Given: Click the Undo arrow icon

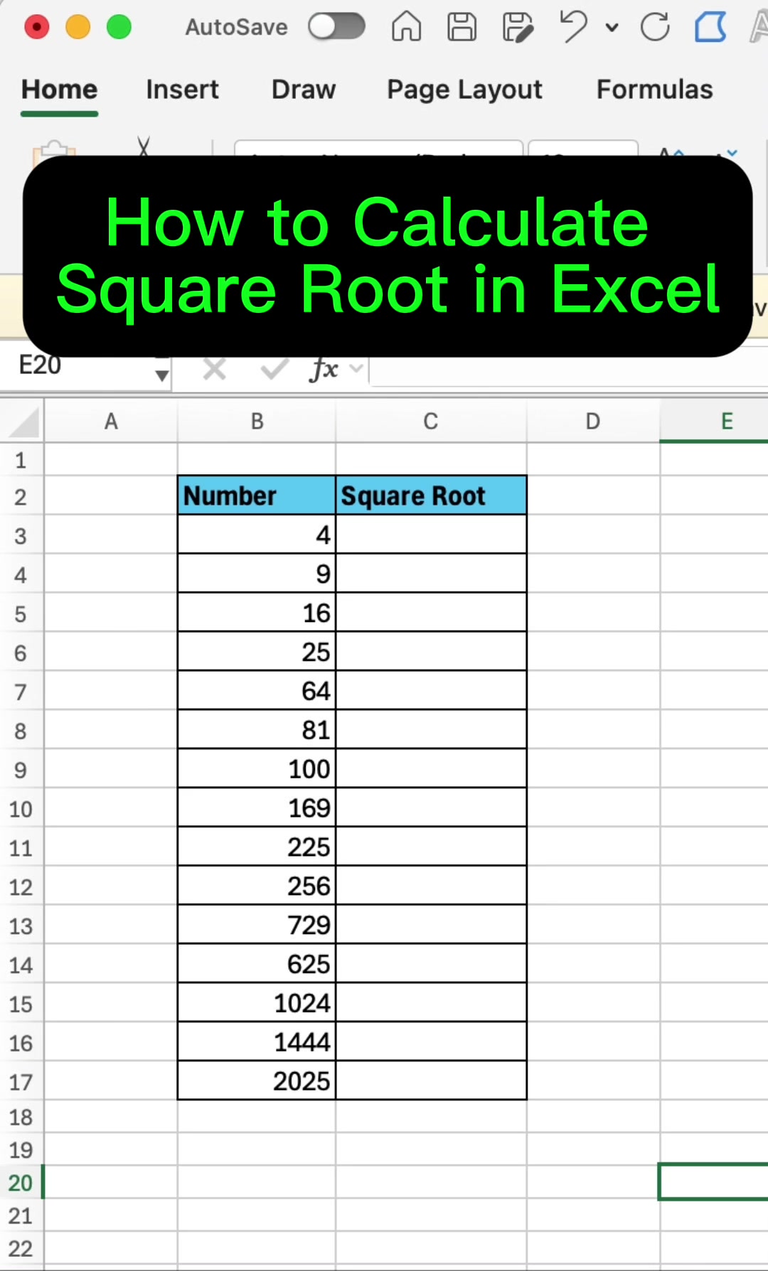Looking at the screenshot, I should coord(573,27).
